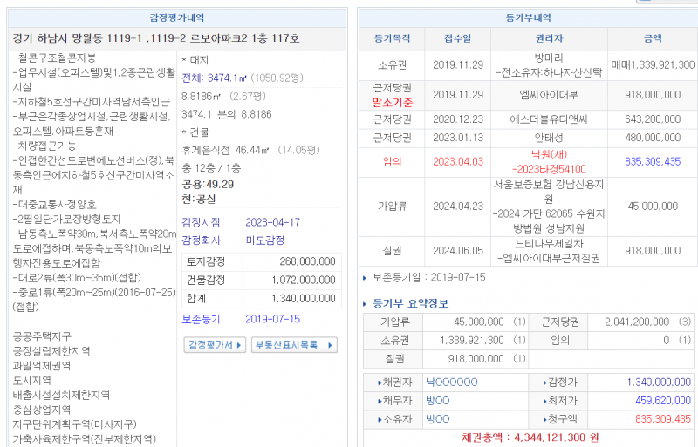Viewport: 698px width, 447px height.
Task: Select the red 임의 auction registry entry
Action: point(392,161)
